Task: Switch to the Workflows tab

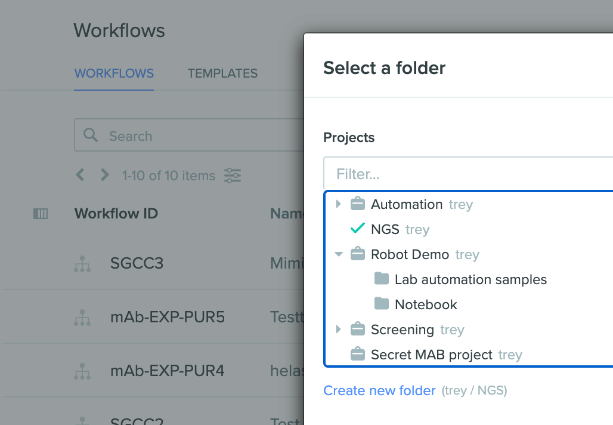Action: point(114,73)
